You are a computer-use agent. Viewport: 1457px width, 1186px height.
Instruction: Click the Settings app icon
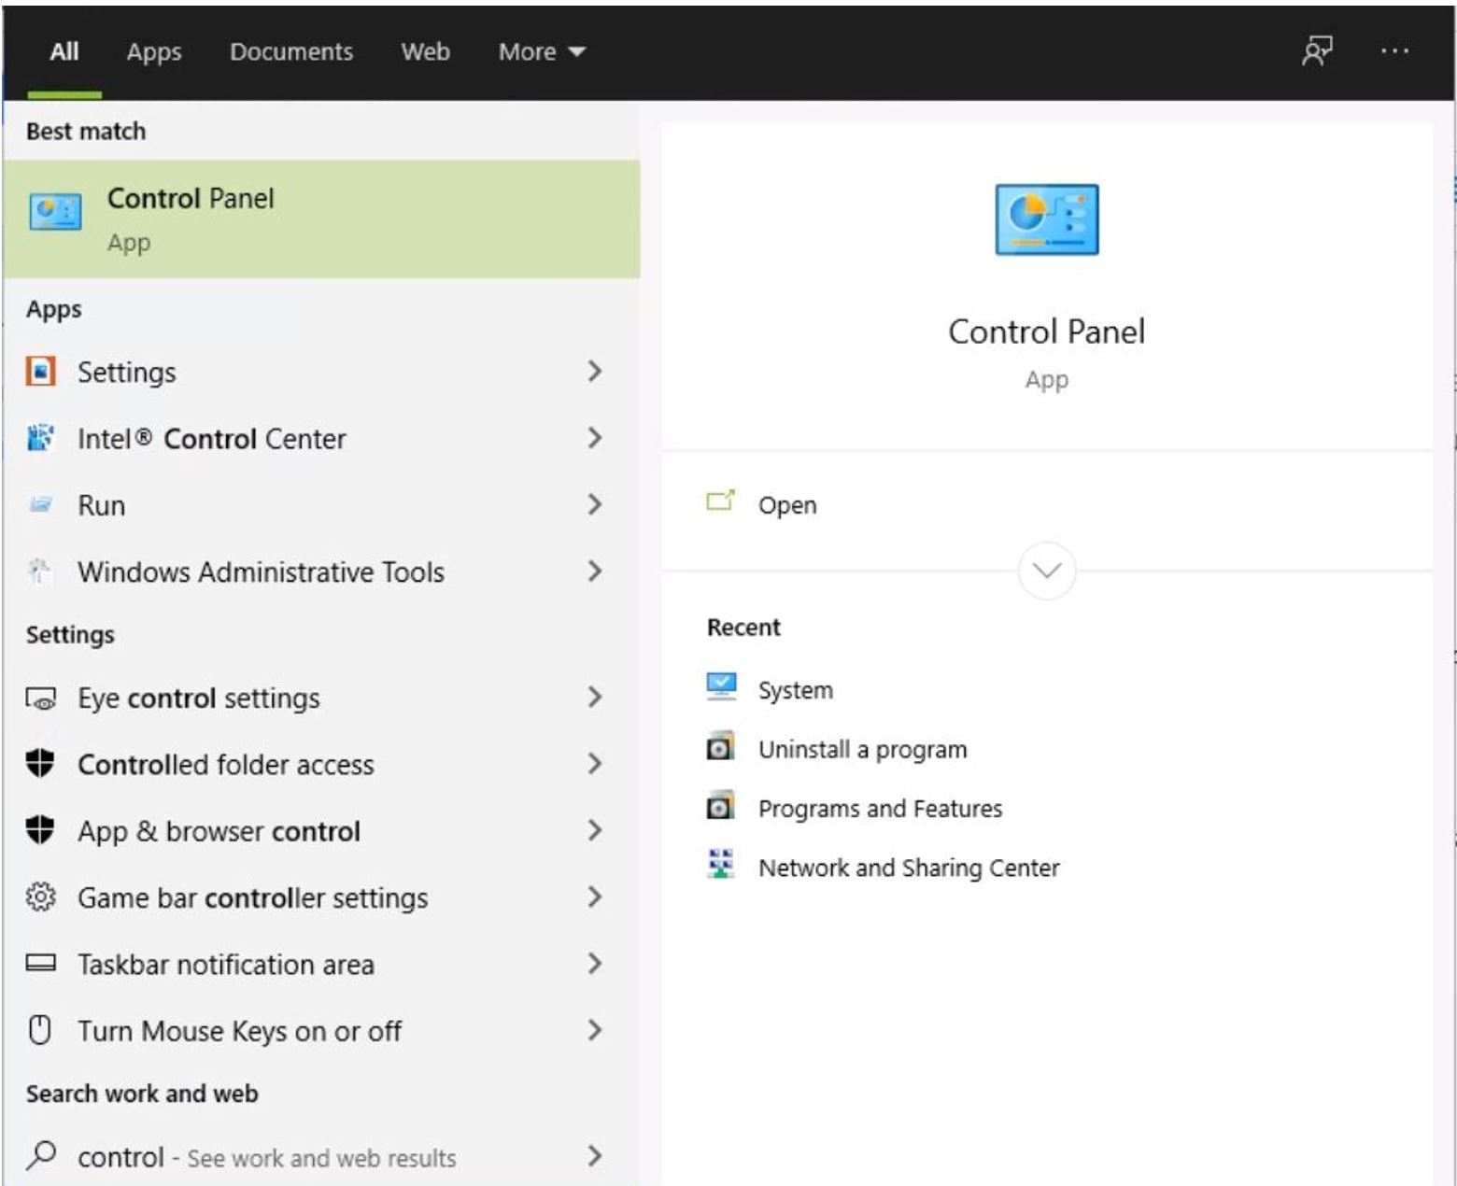(x=40, y=372)
